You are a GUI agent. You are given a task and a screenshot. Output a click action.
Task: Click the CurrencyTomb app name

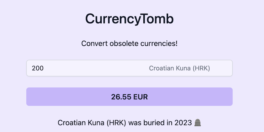pyautogui.click(x=129, y=19)
